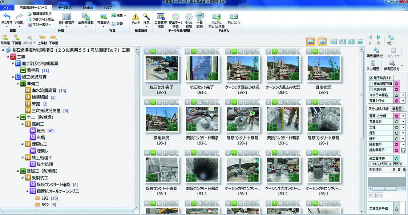Click the pink 撮影箇所 status marker
Image resolution: width=408 pixels, height=215 pixels.
396,144
